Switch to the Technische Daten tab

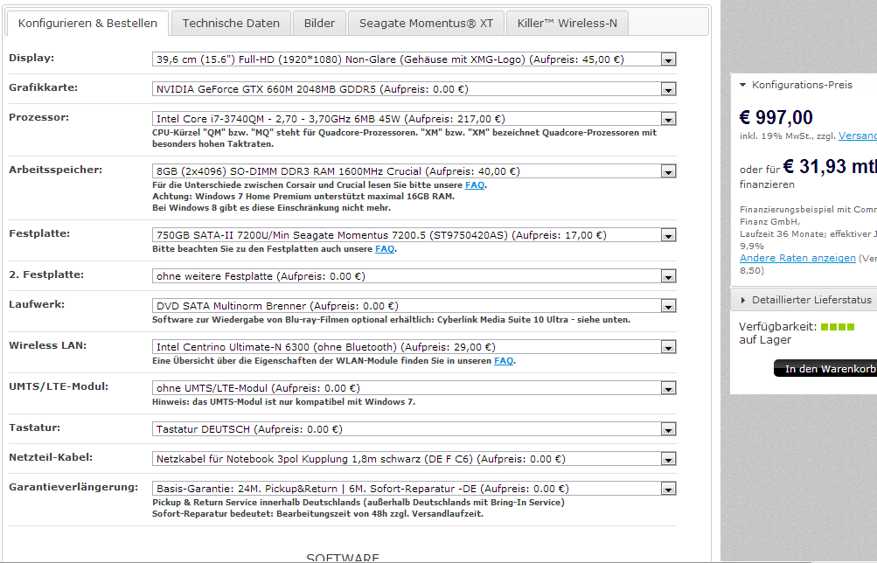pyautogui.click(x=231, y=23)
